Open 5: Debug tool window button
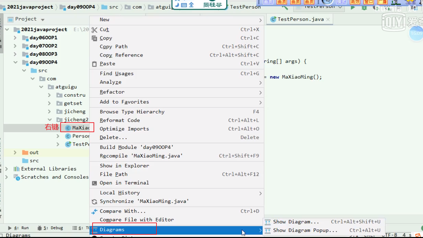Viewport: 423px width, 238px height. tap(50, 228)
